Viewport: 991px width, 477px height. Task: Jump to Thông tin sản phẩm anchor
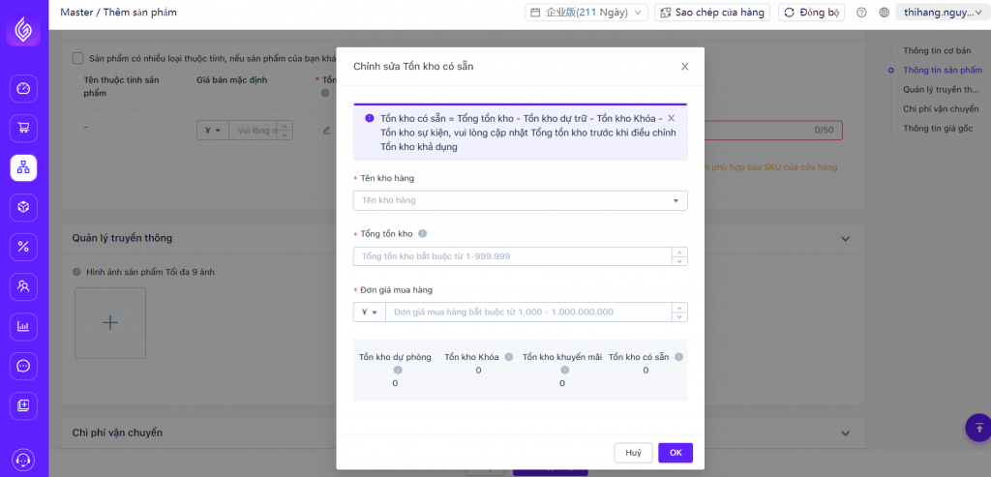click(943, 70)
